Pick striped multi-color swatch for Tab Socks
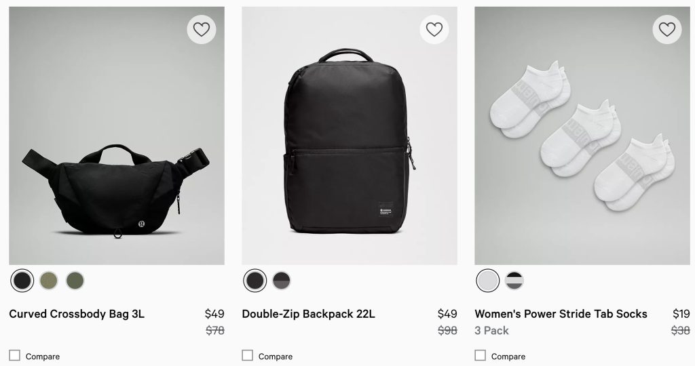This screenshot has height=366, width=695. pos(514,280)
